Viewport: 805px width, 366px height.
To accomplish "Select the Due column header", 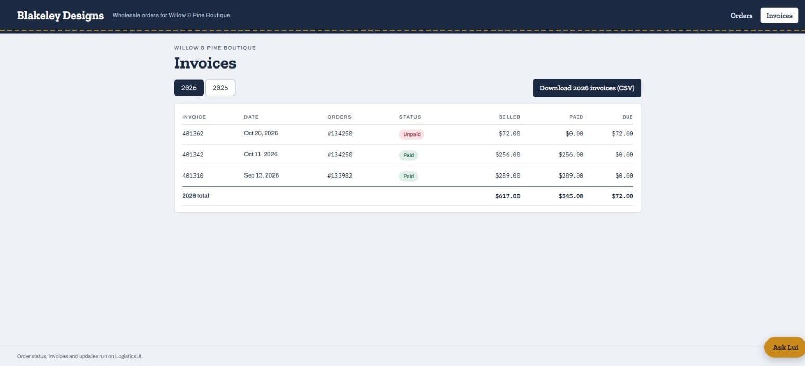I will 628,117.
